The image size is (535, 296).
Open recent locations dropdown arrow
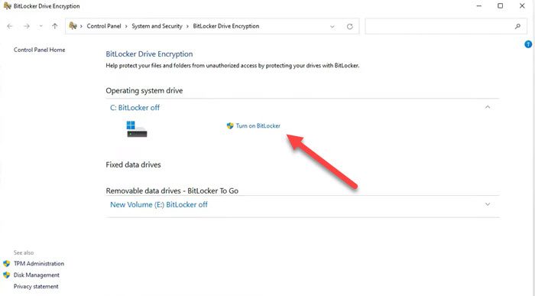(x=41, y=26)
